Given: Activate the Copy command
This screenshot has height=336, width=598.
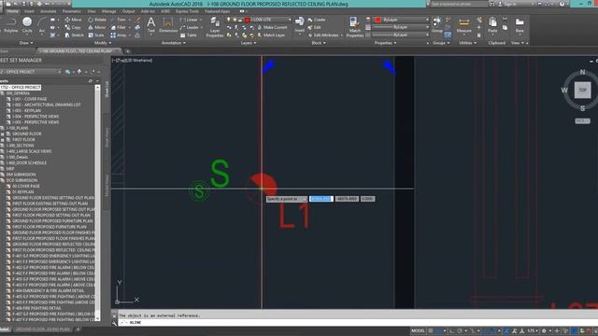Looking at the screenshot, I should pos(73,27).
